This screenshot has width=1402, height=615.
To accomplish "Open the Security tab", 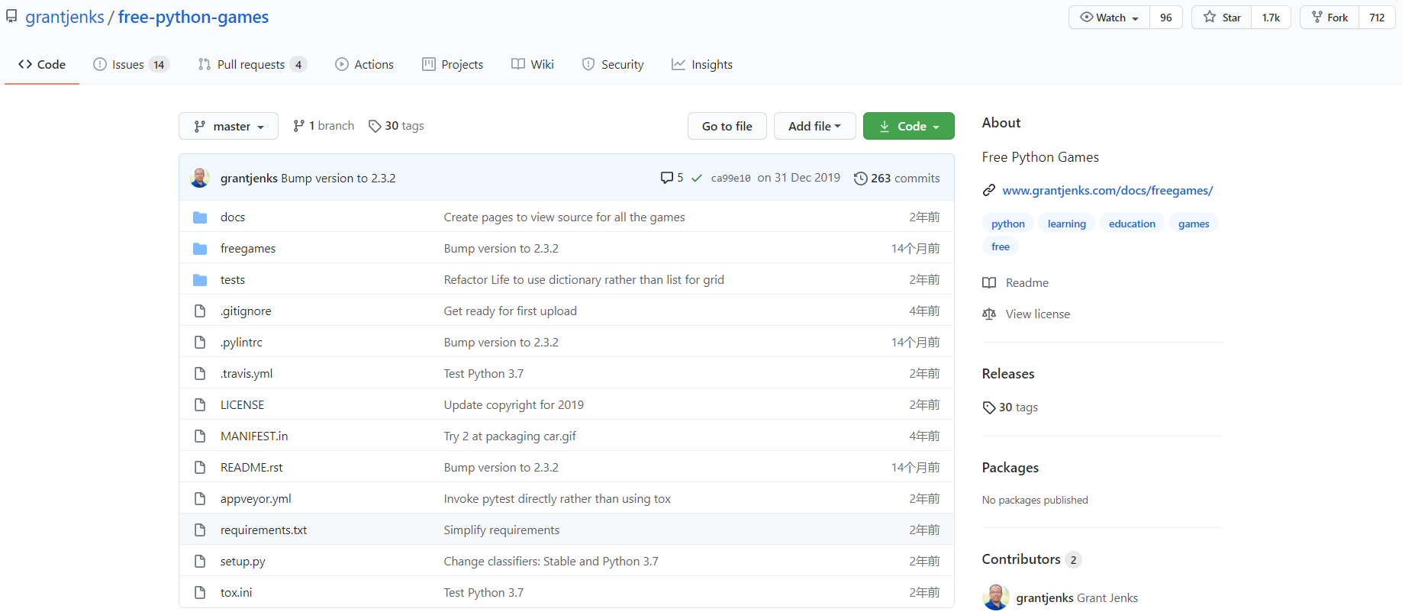I will (x=613, y=65).
